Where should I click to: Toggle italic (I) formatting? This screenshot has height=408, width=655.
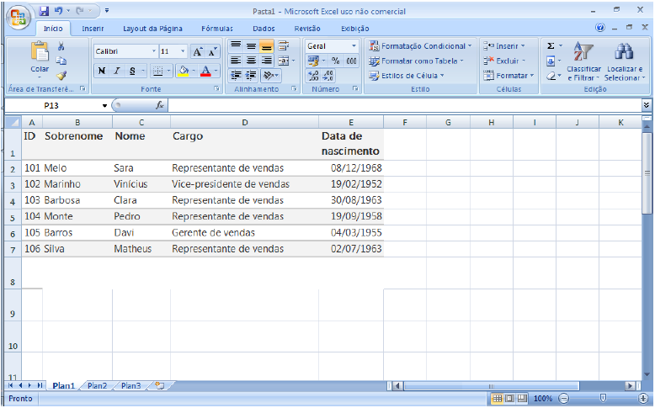[117, 71]
